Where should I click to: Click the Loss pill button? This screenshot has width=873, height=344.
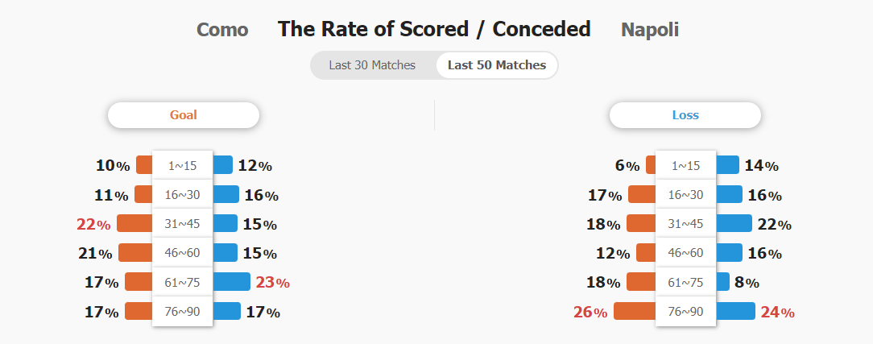[685, 115]
